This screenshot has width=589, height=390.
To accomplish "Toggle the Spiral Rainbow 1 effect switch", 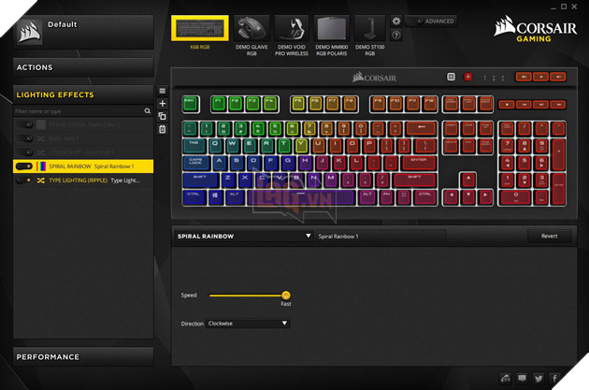I will (24, 166).
